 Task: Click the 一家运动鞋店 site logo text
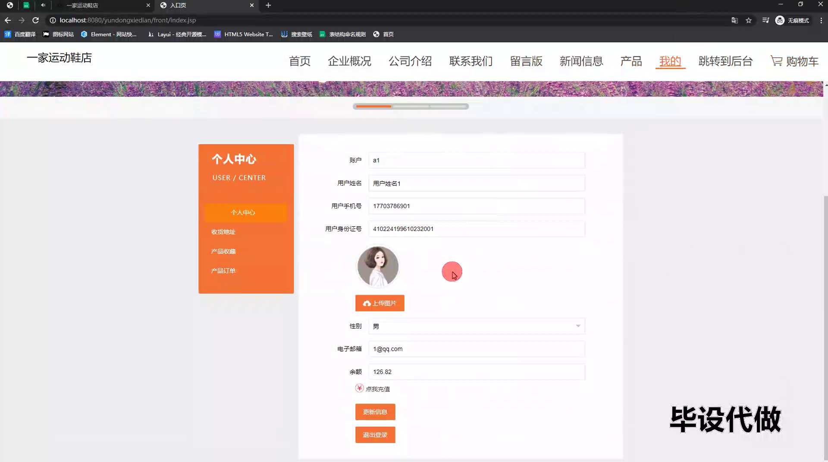click(x=59, y=58)
